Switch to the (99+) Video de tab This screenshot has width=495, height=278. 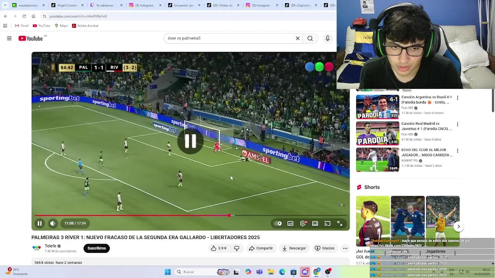(x=223, y=5)
